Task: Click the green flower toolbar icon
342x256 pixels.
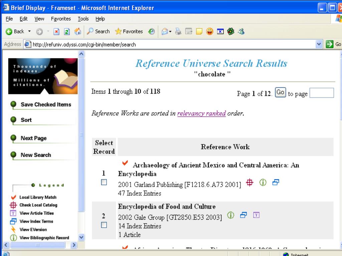Action: (230, 32)
